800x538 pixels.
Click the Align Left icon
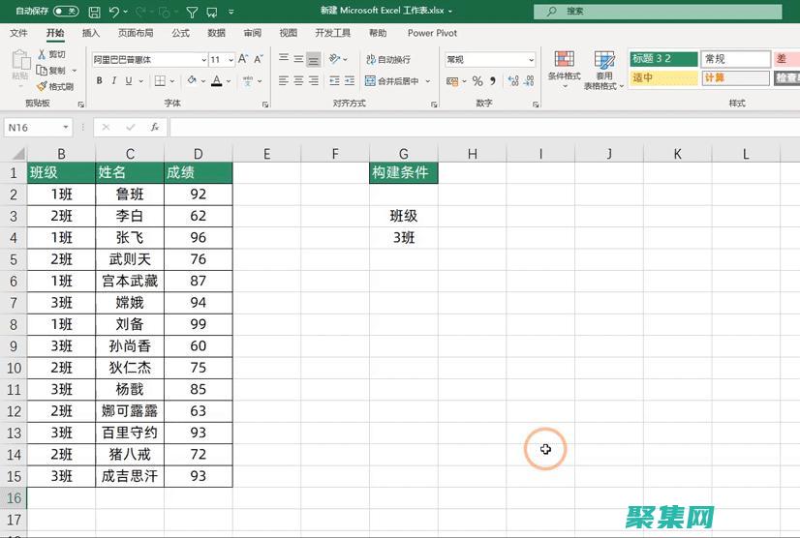point(284,80)
